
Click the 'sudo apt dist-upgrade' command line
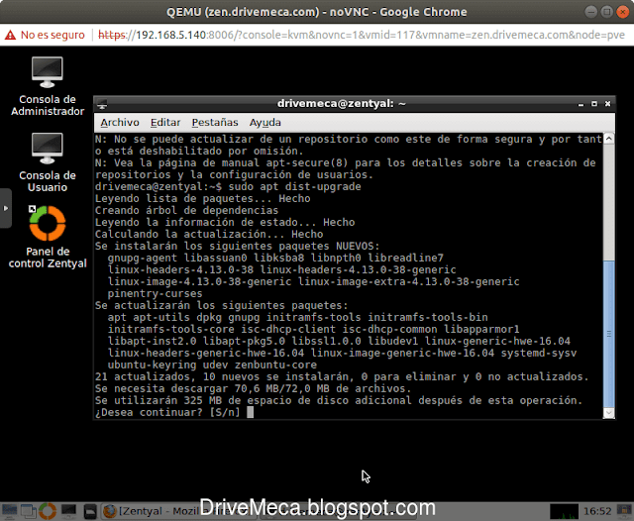(x=294, y=186)
